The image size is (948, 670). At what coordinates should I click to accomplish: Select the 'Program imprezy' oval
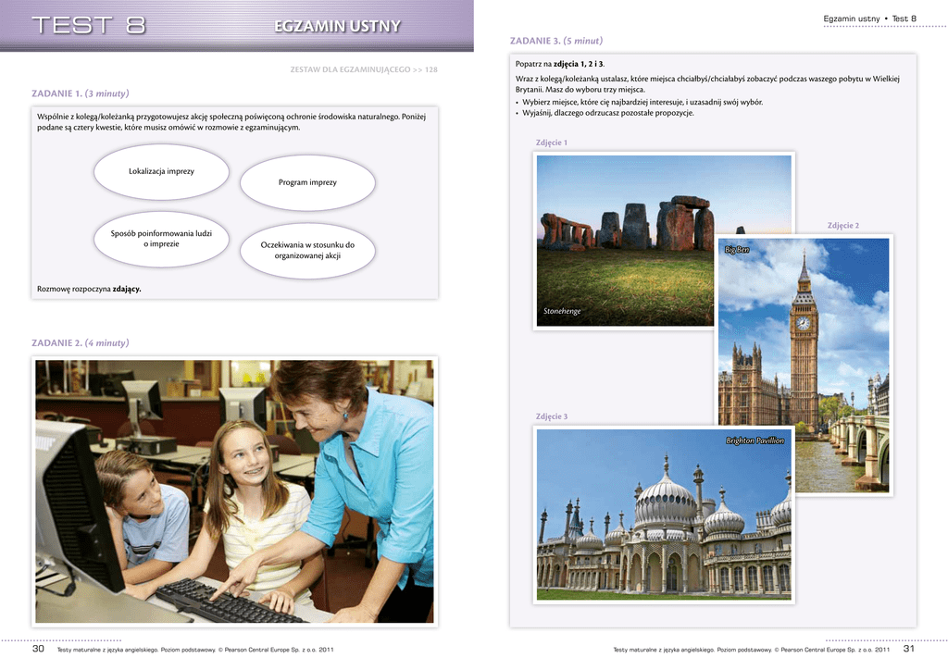(x=307, y=182)
